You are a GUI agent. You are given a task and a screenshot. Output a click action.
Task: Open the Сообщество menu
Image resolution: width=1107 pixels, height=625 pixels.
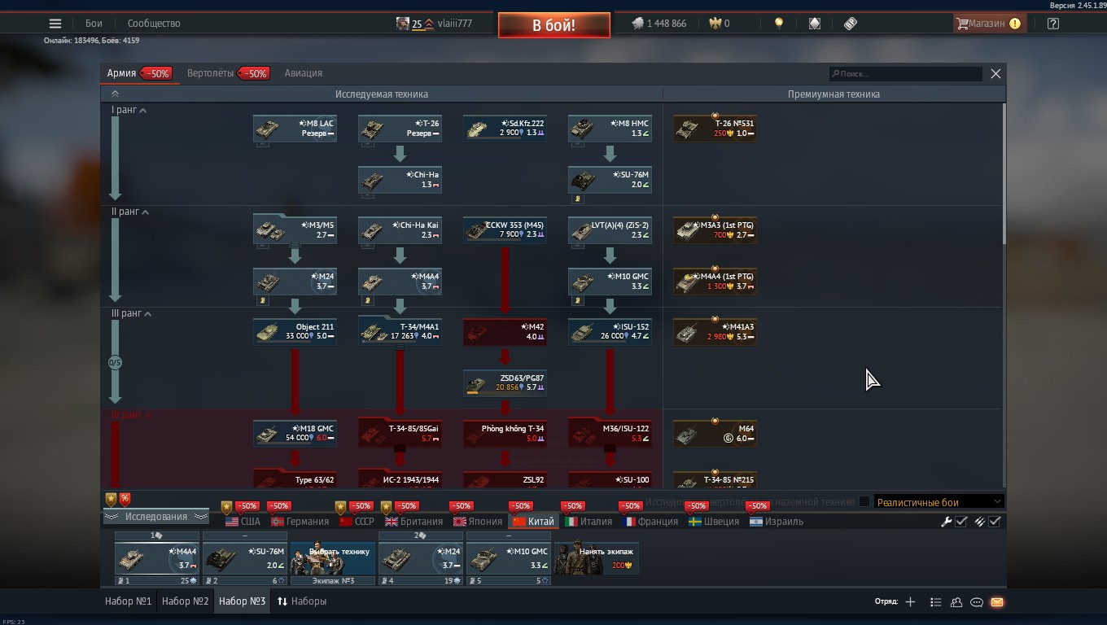pyautogui.click(x=154, y=24)
